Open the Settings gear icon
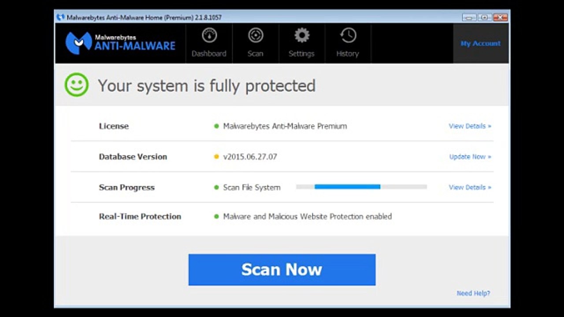This screenshot has width=564, height=317. (302, 35)
